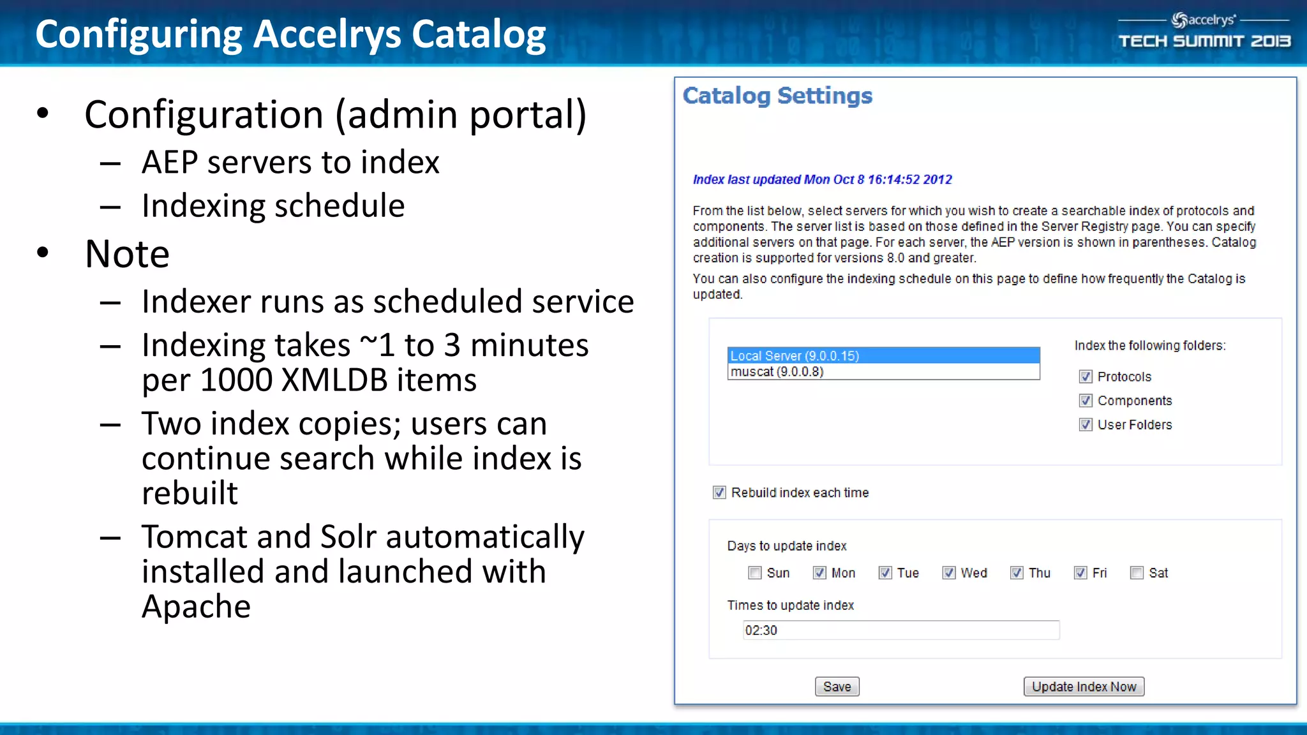The image size is (1307, 735).
Task: Toggle the Protocols folder checkbox
Action: click(x=1086, y=376)
